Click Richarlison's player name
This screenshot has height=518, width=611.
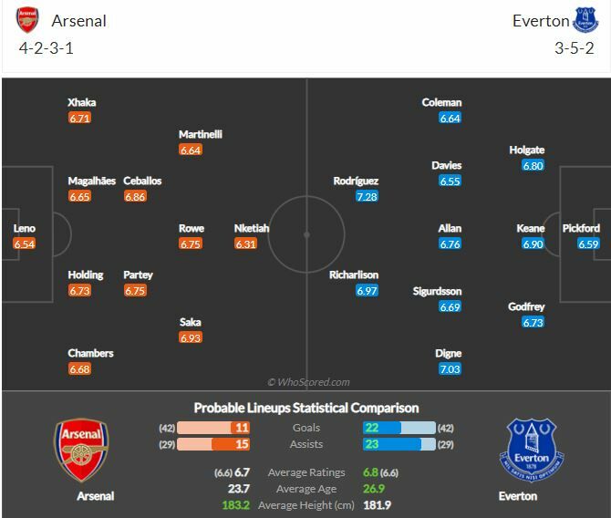click(x=356, y=275)
